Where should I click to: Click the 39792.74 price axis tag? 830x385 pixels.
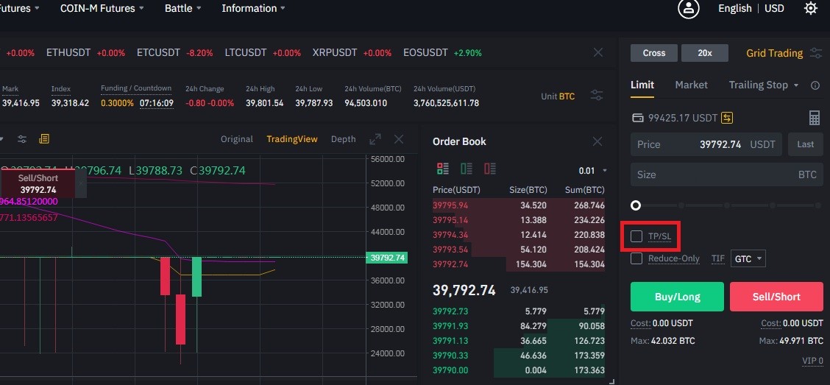point(386,258)
